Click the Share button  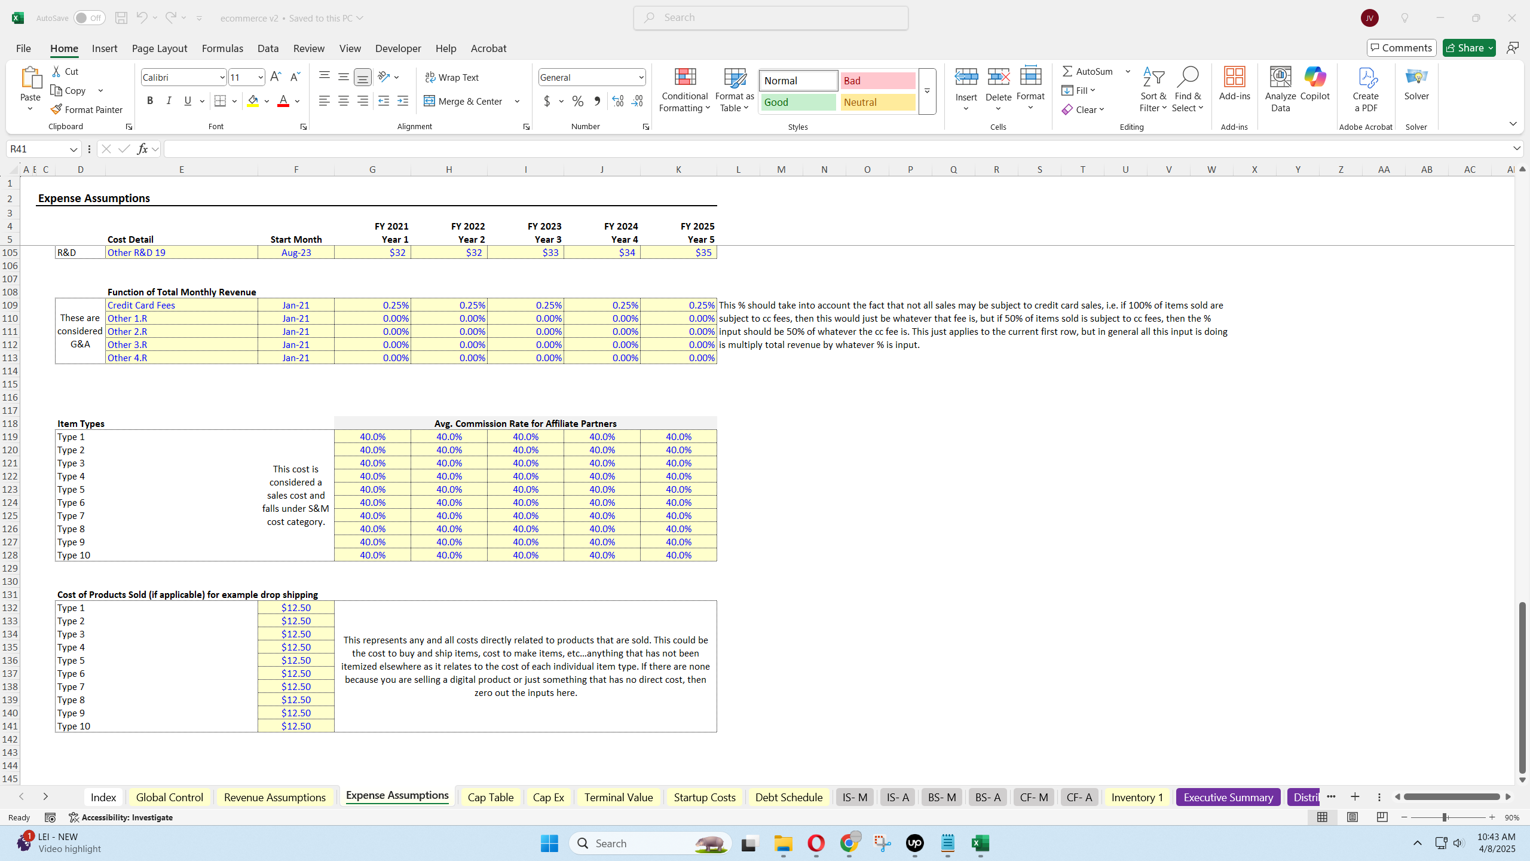pyautogui.click(x=1463, y=48)
